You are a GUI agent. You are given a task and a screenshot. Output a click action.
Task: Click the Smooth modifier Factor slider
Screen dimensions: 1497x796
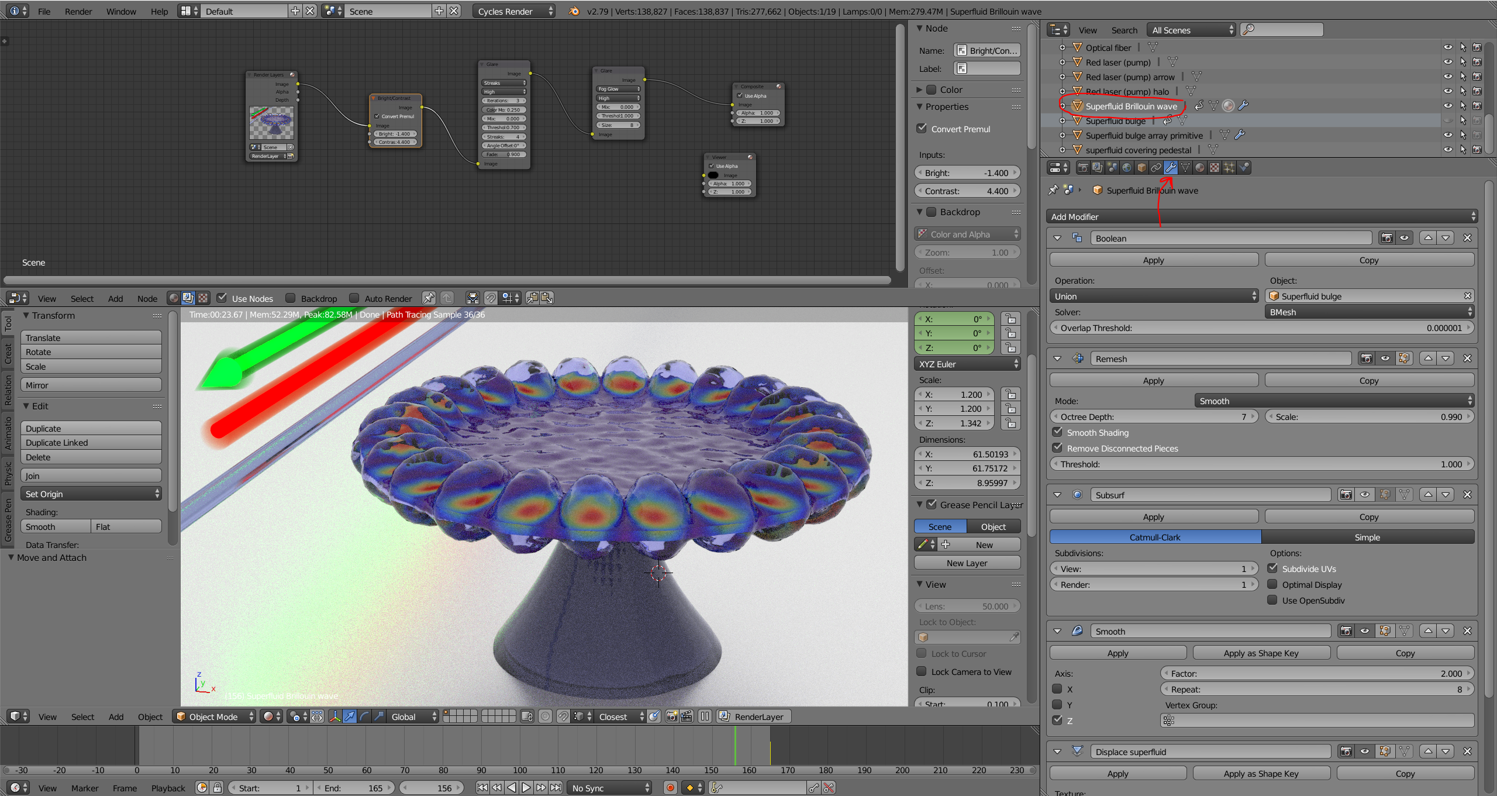pos(1316,674)
